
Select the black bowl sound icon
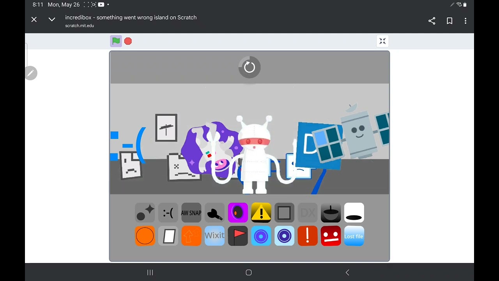pyautogui.click(x=331, y=213)
